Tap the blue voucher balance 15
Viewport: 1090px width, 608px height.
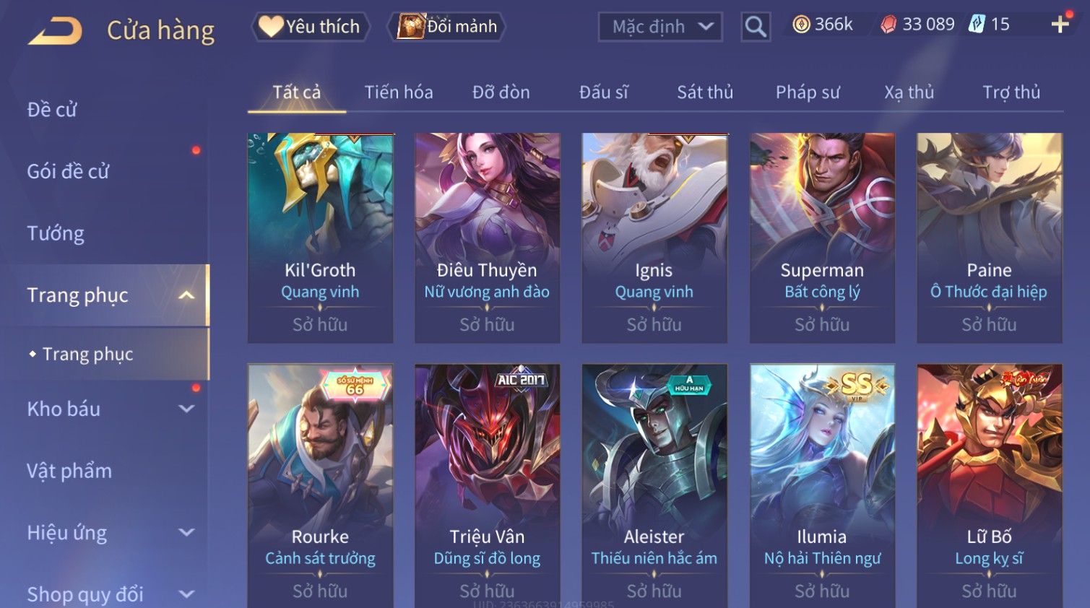[989, 25]
